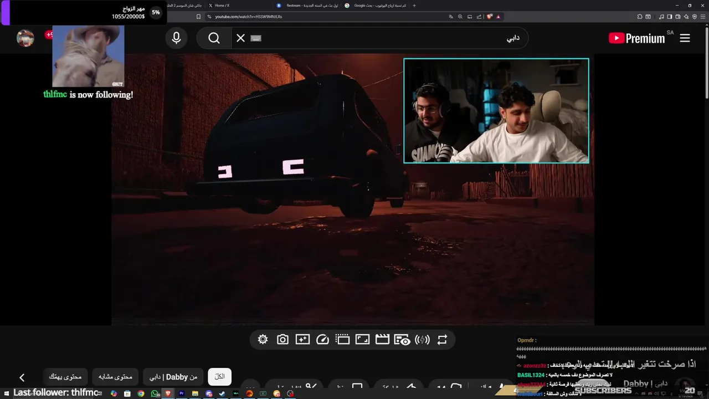Open Copilot from the Windows taskbar
Viewport: 709px width, 399px height.
[114, 393]
